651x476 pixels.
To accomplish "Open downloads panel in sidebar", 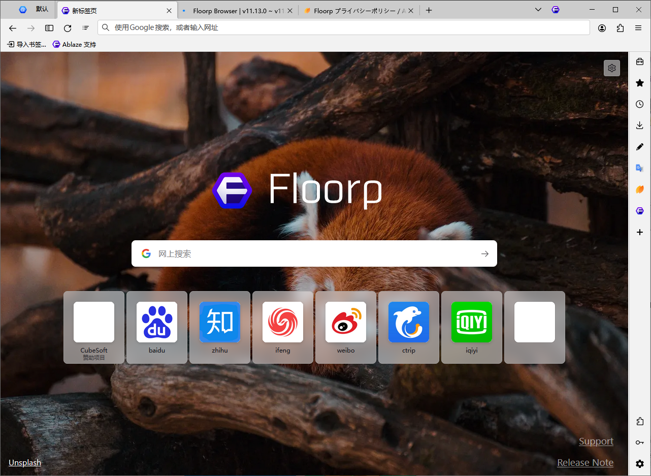I will point(640,125).
